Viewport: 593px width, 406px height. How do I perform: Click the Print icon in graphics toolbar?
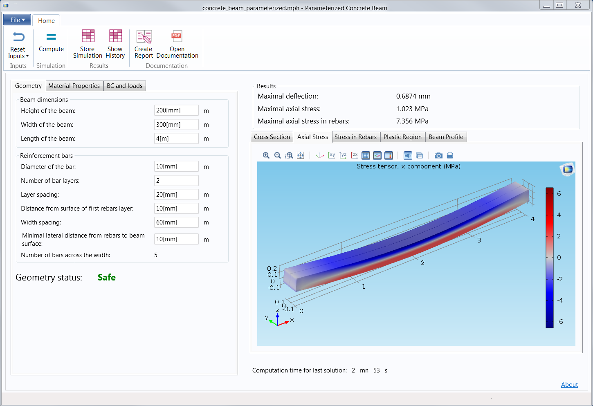pyautogui.click(x=450, y=155)
